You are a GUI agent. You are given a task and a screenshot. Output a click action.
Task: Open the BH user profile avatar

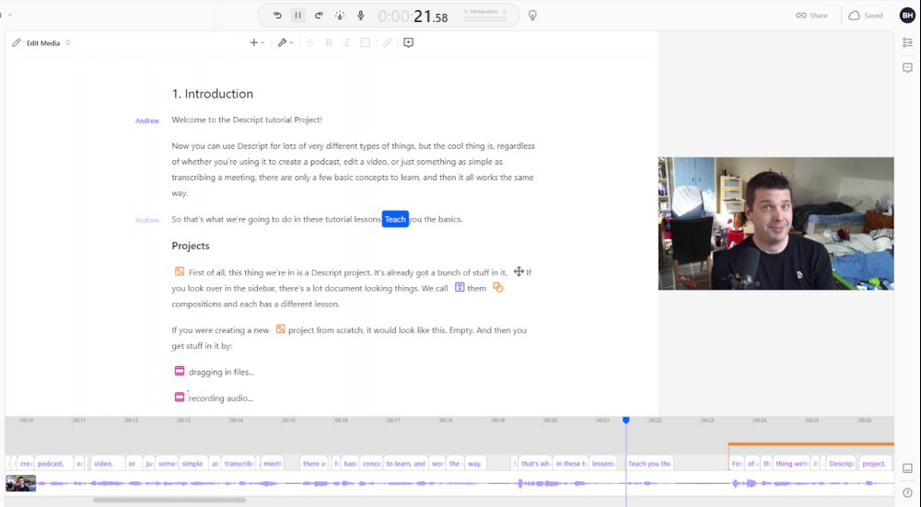(907, 16)
